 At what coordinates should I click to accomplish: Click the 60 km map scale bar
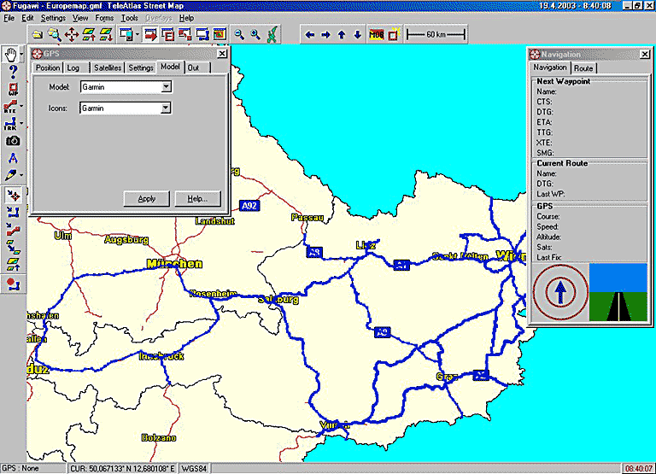point(436,35)
